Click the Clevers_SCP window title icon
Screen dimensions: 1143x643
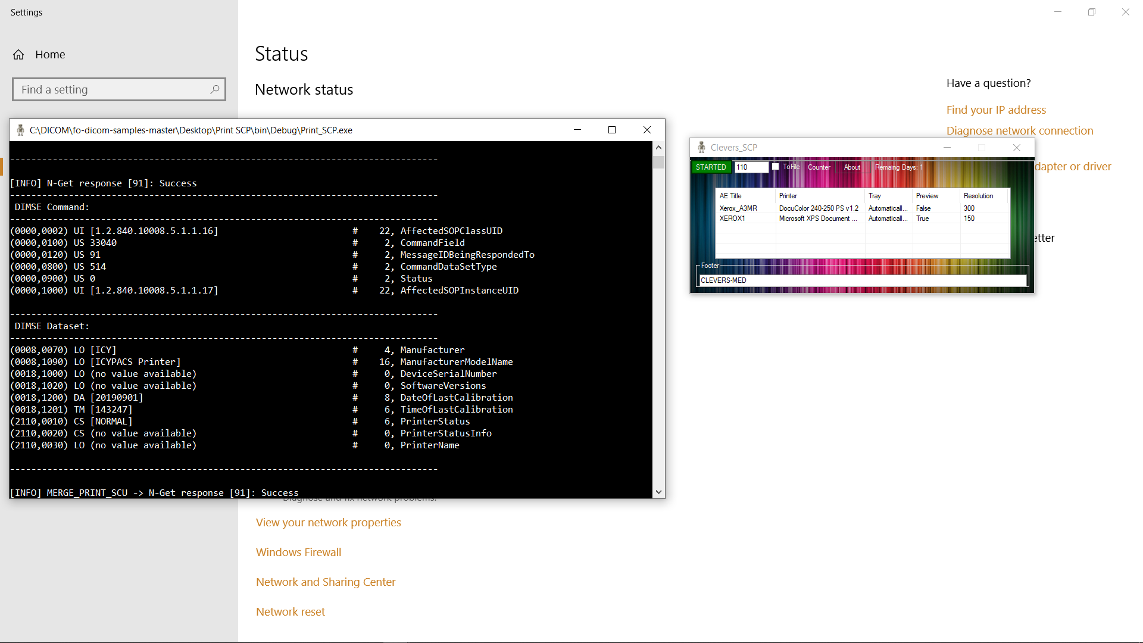[x=701, y=147]
